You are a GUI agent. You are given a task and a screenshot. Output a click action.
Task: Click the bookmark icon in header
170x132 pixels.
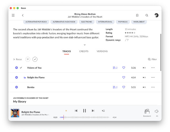[137, 15]
